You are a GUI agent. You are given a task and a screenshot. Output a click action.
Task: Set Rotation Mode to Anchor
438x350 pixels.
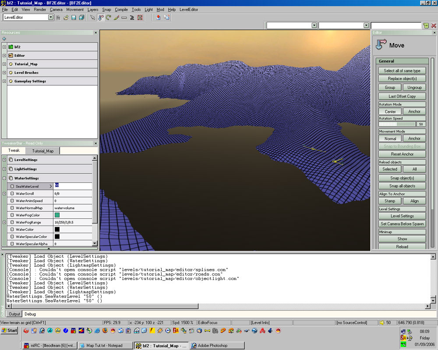414,112
